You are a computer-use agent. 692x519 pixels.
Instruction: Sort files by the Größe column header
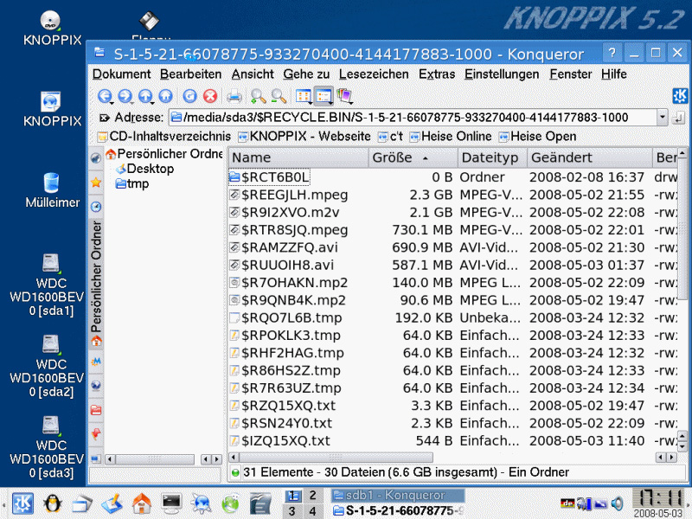coord(392,157)
